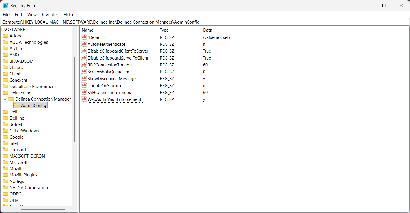Click the (Default) value icon
Screen dimensions: 410x213
point(84,37)
